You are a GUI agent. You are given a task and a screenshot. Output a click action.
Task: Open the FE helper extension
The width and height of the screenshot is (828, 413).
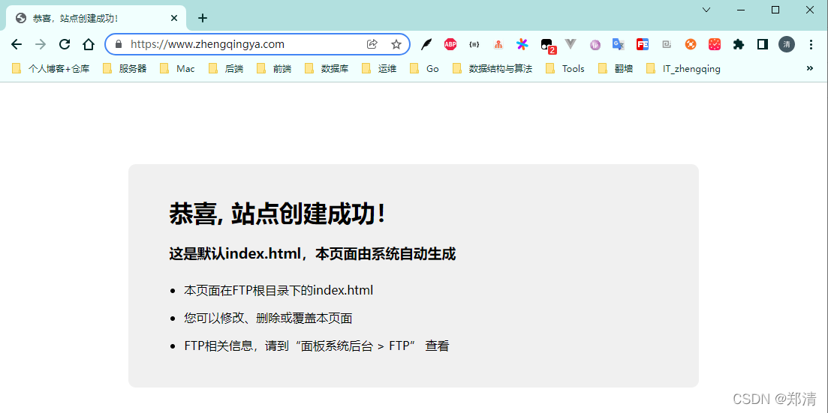642,45
